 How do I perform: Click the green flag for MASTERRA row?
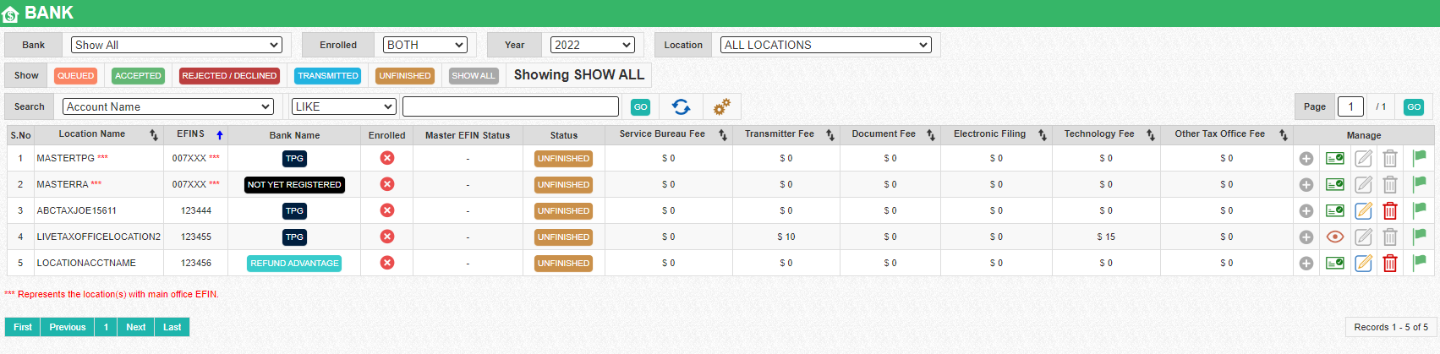point(1419,184)
